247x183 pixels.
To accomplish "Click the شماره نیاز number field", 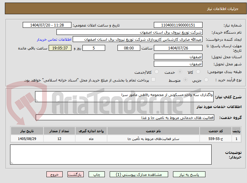I will [178, 25].
